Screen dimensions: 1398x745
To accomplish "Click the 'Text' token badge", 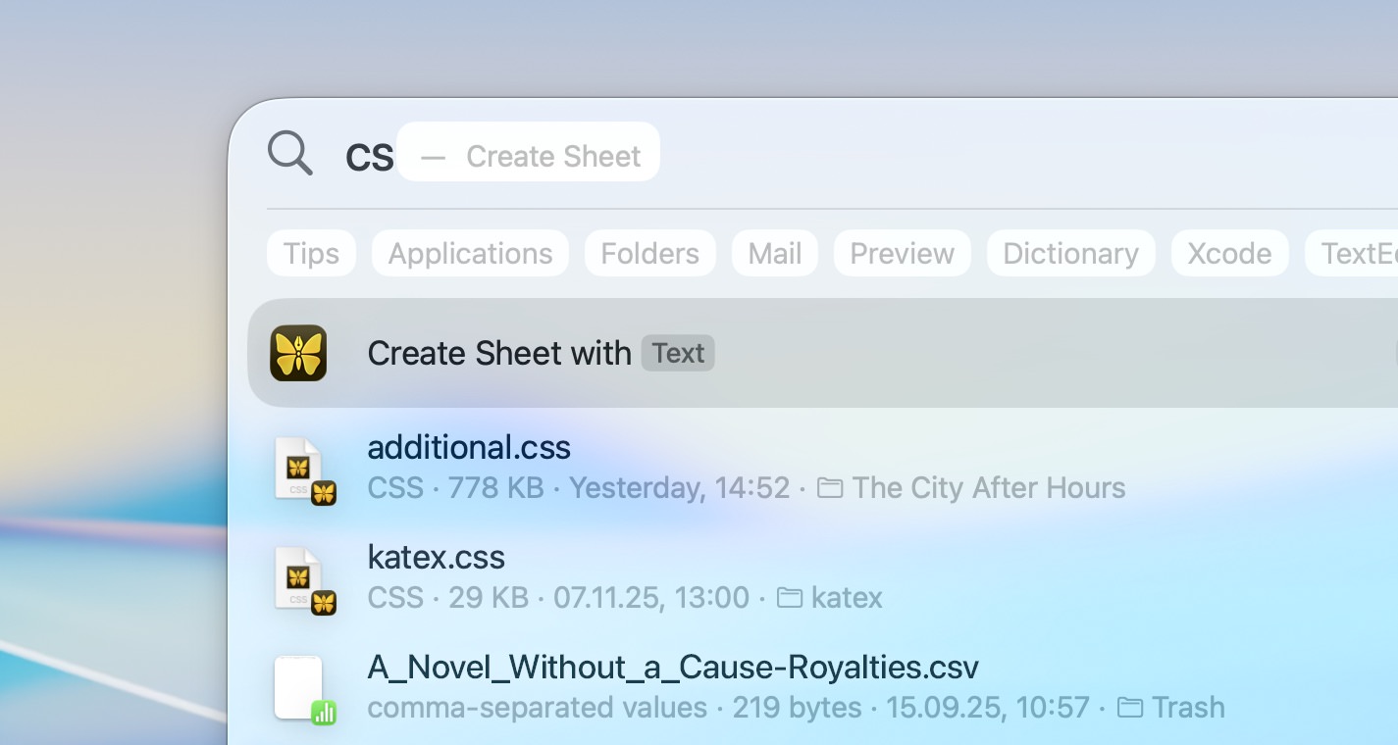I will (678, 353).
